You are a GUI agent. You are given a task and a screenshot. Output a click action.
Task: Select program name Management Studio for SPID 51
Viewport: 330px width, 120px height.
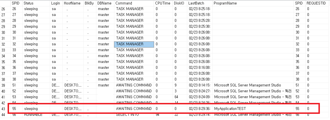(x=253, y=85)
